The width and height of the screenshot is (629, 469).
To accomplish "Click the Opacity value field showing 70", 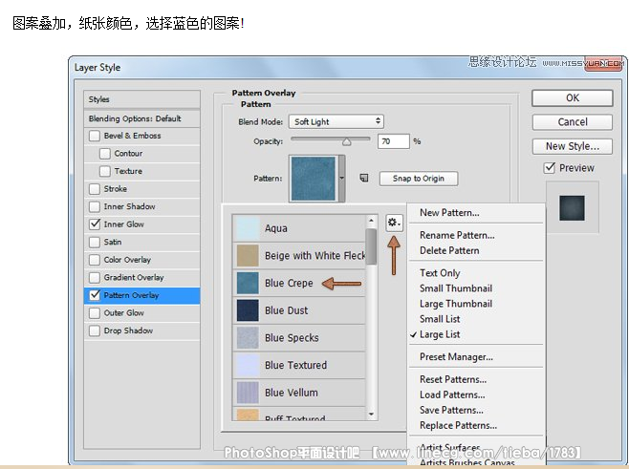I will point(394,141).
